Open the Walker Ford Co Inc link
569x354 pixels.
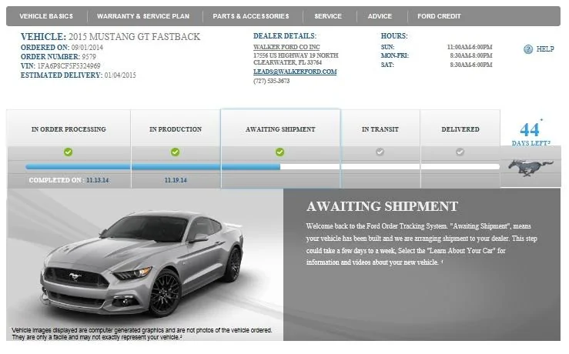[x=286, y=47]
